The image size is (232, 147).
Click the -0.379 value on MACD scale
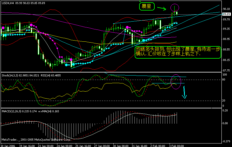226,141
